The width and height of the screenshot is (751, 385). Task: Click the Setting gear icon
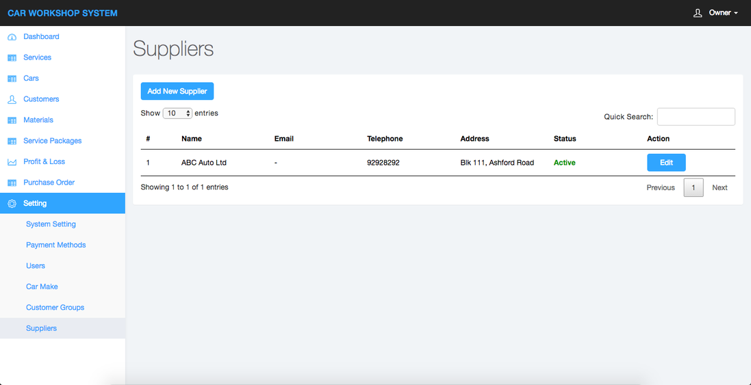[x=12, y=204]
